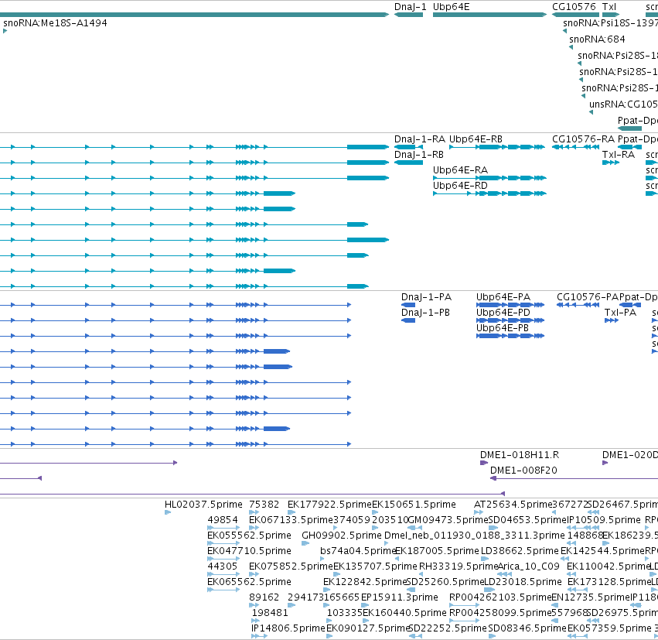Select the RP004258099.5prime EST label
Image resolution: width=658 pixels, height=640 pixels.
499,613
